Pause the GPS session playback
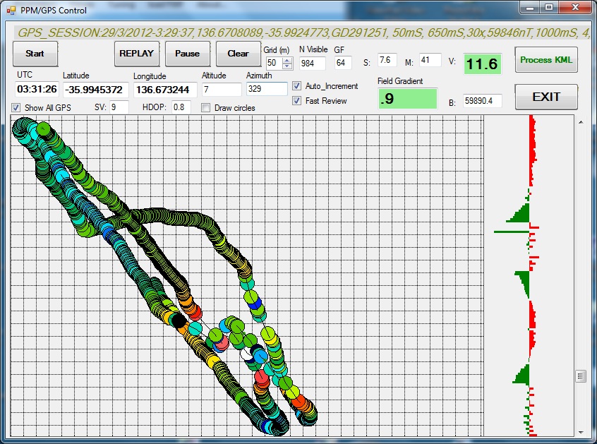Viewport: 597px width, 444px height. 187,54
